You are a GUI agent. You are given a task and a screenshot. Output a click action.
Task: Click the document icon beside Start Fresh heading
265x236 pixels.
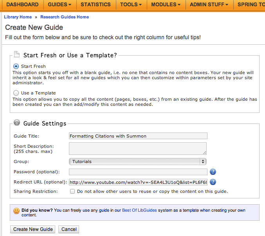[x=17, y=54]
